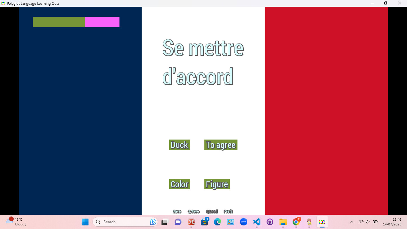Quick load a quiz with Q.Load
This screenshot has width=407, height=229.
point(212,211)
